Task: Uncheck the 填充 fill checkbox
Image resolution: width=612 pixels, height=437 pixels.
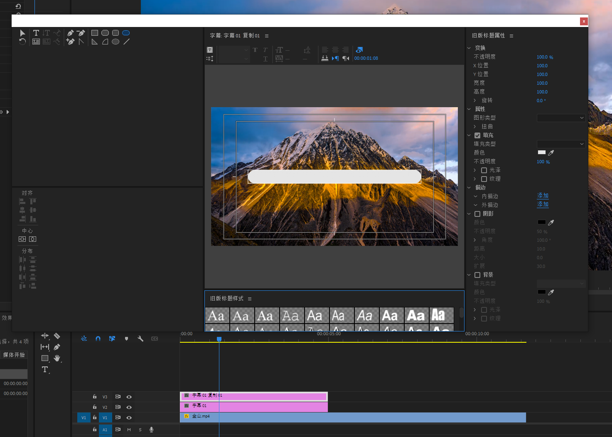Action: coord(477,135)
